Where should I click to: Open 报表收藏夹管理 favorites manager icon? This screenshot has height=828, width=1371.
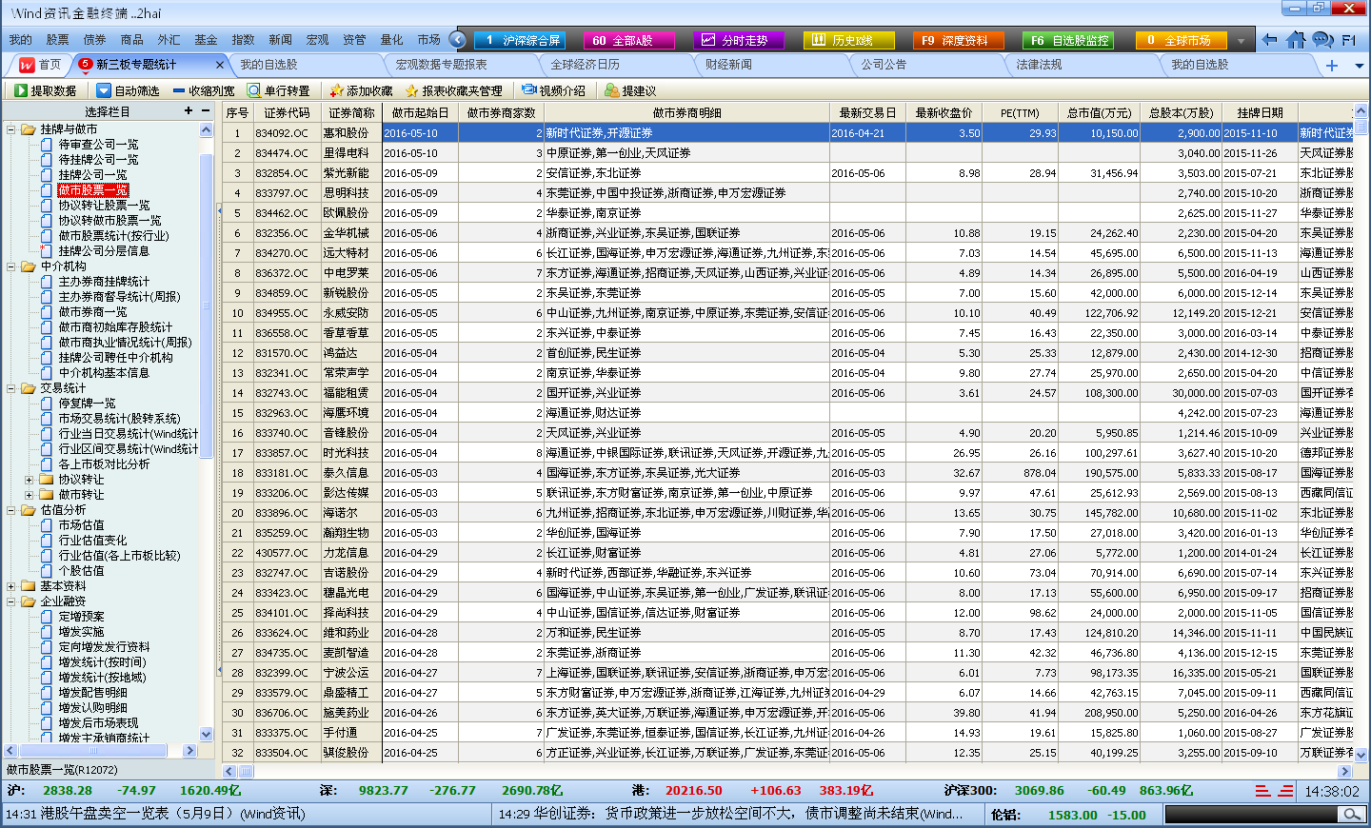pyautogui.click(x=413, y=92)
